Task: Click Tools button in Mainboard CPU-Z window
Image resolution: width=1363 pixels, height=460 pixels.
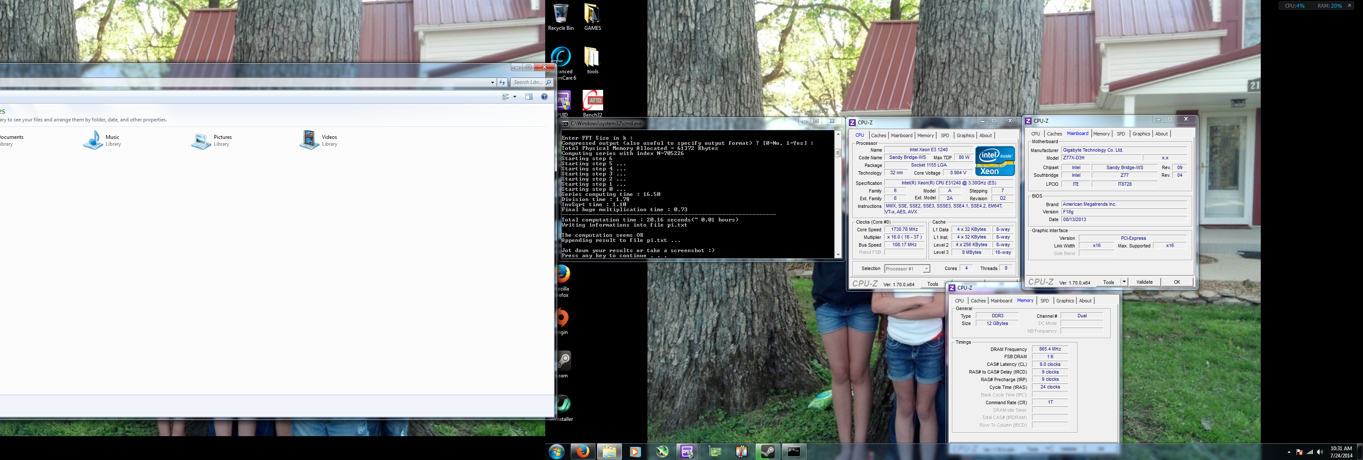Action: (1108, 282)
